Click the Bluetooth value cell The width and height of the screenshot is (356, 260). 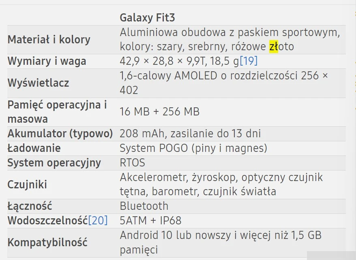click(x=144, y=206)
